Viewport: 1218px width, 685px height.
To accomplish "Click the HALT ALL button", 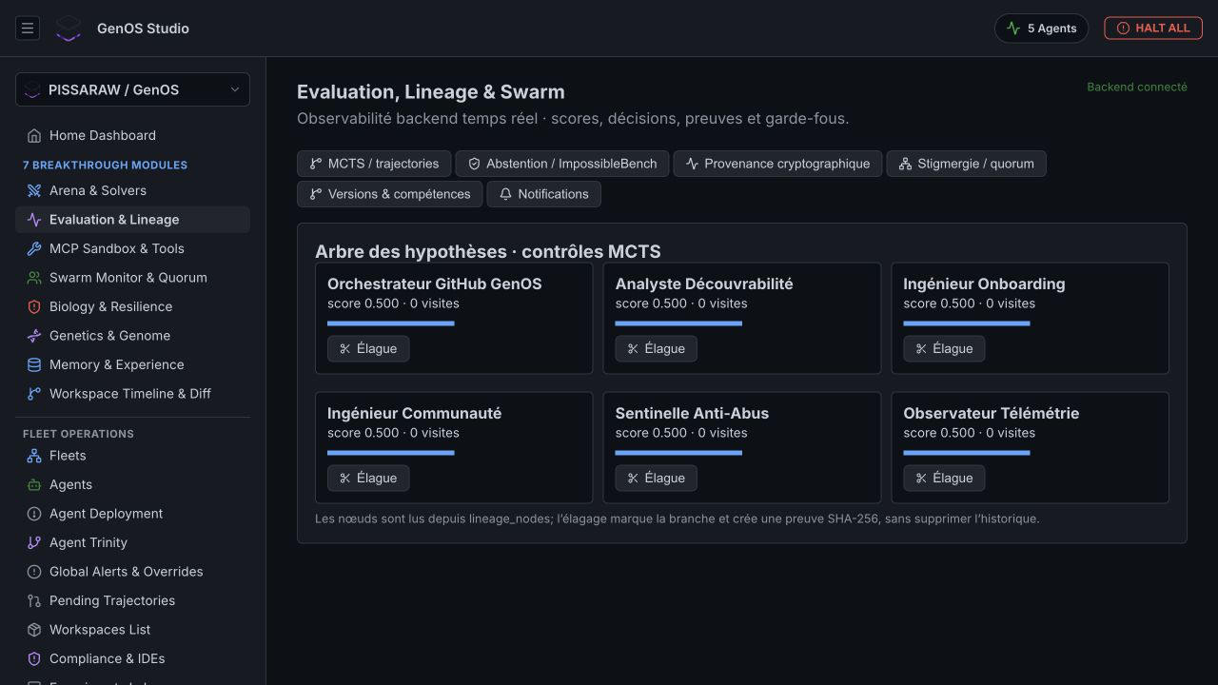I will click(1153, 29).
